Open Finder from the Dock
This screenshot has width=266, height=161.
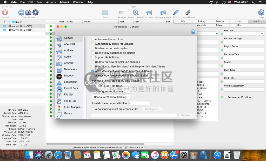pyautogui.click(x=29, y=155)
